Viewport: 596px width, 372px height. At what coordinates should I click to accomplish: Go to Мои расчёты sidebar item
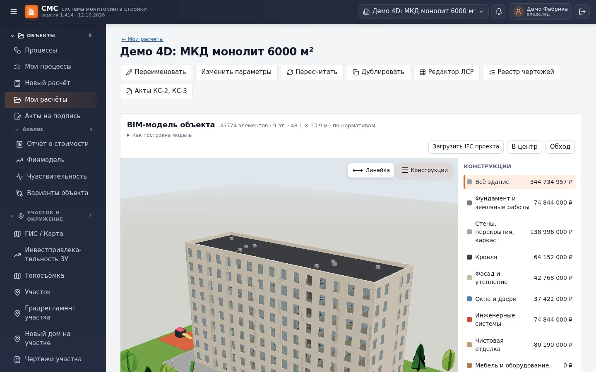50,100
